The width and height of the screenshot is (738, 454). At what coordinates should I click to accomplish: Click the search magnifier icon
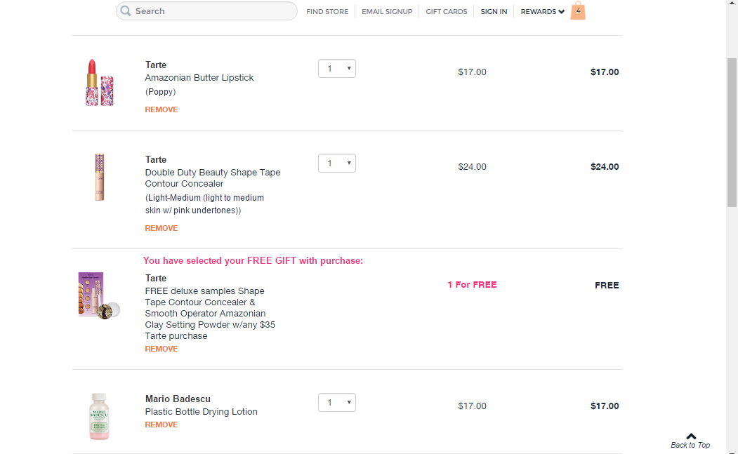[125, 11]
